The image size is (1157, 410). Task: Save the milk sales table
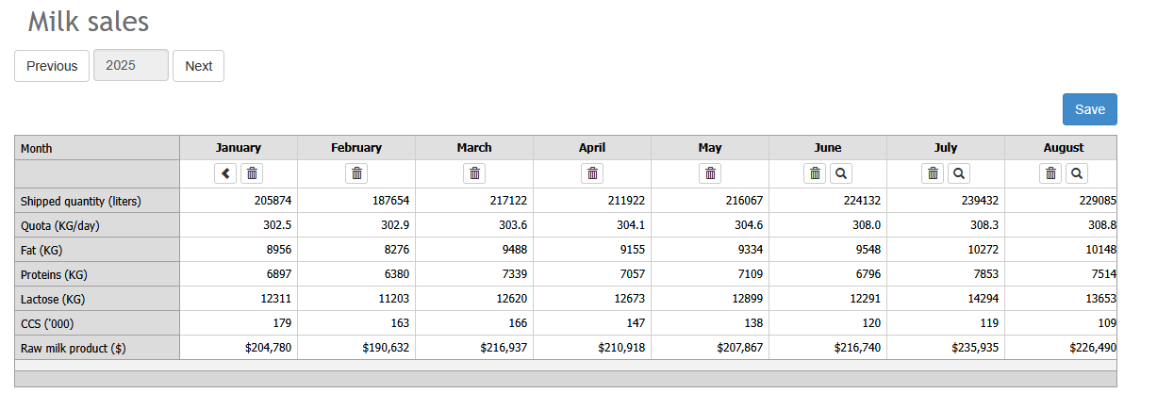point(1090,109)
